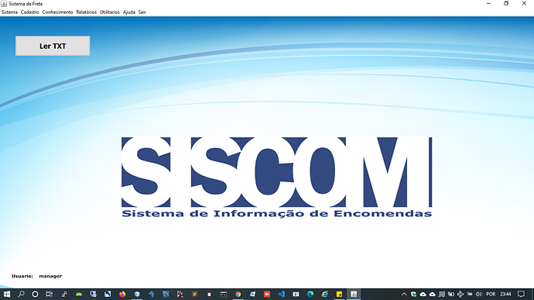The width and height of the screenshot is (534, 300).
Task: Open the Relatórios menu
Action: click(x=87, y=12)
